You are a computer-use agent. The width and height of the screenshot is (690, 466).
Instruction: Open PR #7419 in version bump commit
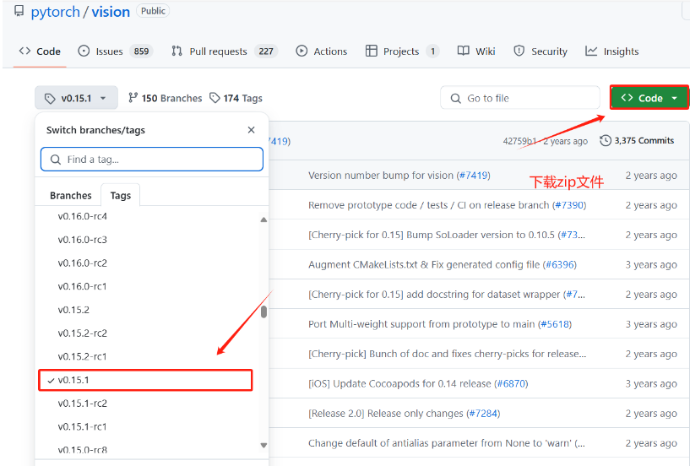474,175
